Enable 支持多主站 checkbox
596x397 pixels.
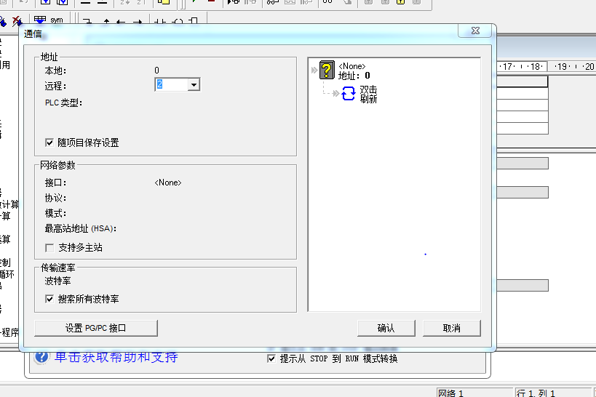[x=49, y=247]
